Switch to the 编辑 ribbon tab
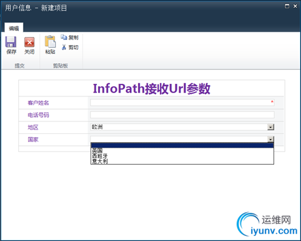The height and width of the screenshot is (241, 301). (14, 28)
